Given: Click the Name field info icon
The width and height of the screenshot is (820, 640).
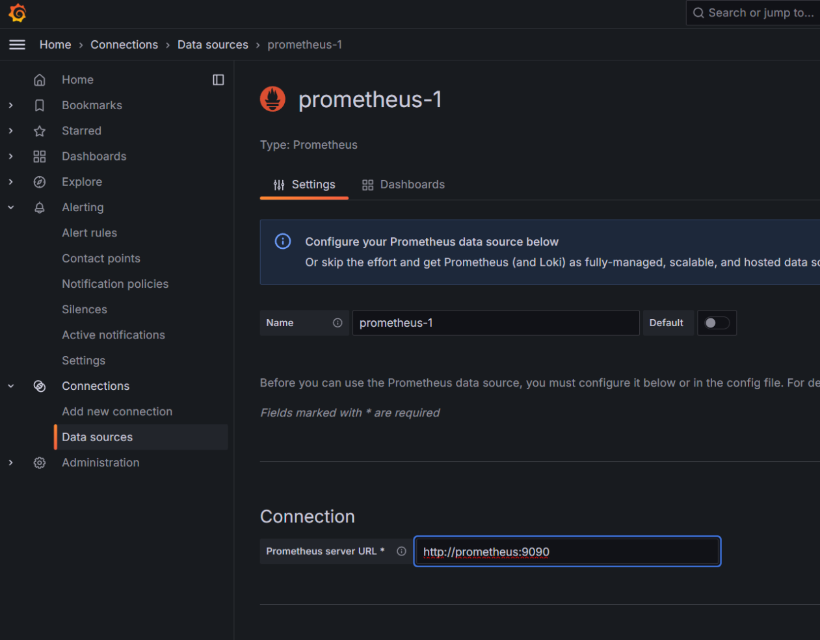Looking at the screenshot, I should pyautogui.click(x=337, y=323).
